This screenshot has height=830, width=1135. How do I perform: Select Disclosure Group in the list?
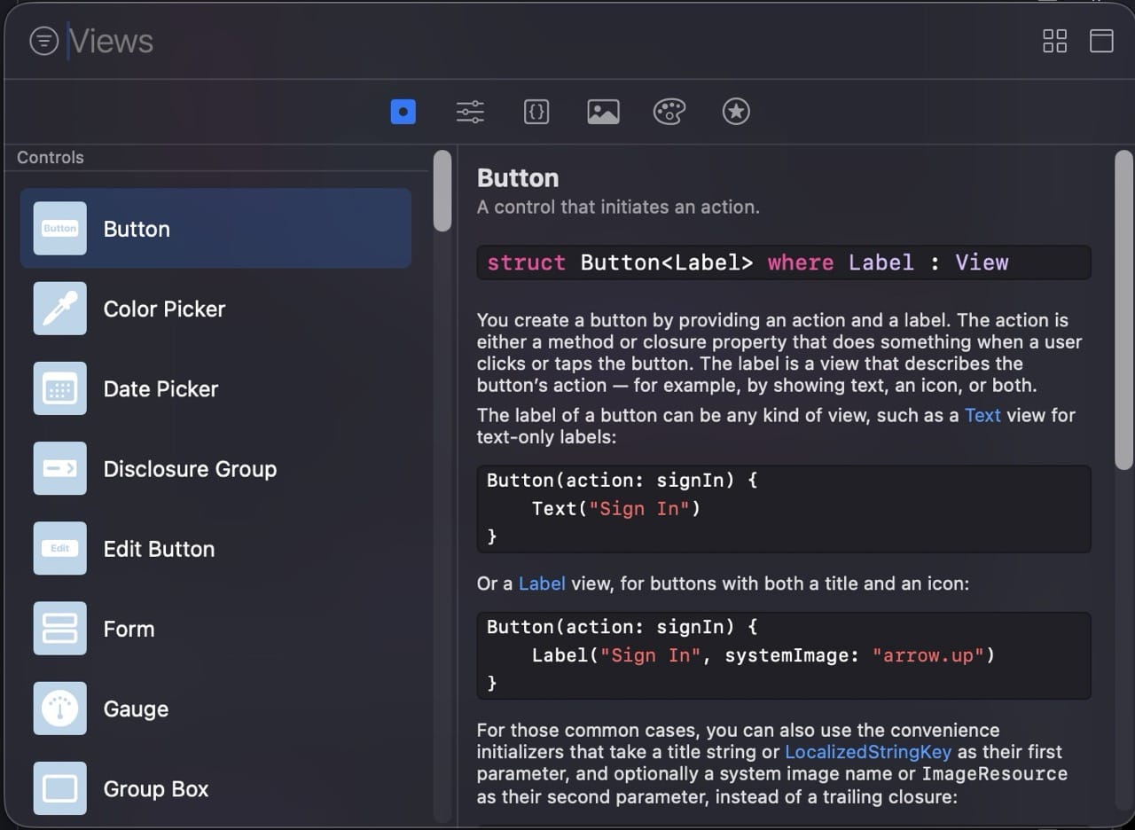[215, 468]
